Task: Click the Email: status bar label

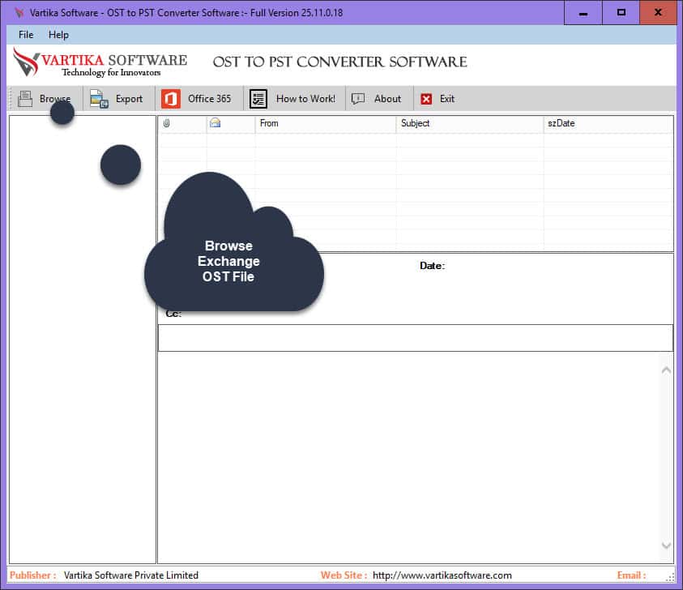Action: click(631, 575)
